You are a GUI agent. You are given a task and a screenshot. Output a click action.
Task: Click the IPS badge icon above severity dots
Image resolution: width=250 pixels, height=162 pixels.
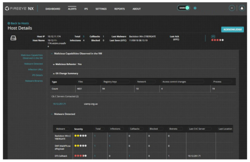pos(213,36)
